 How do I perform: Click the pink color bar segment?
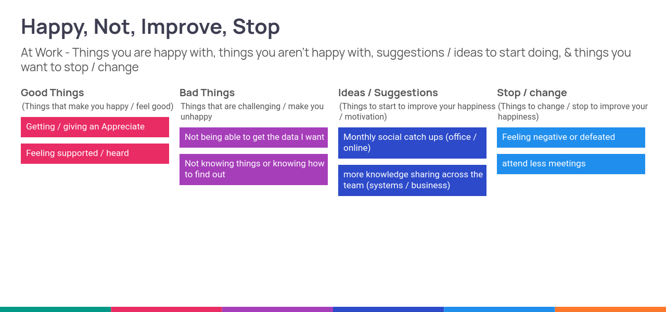(x=166, y=309)
